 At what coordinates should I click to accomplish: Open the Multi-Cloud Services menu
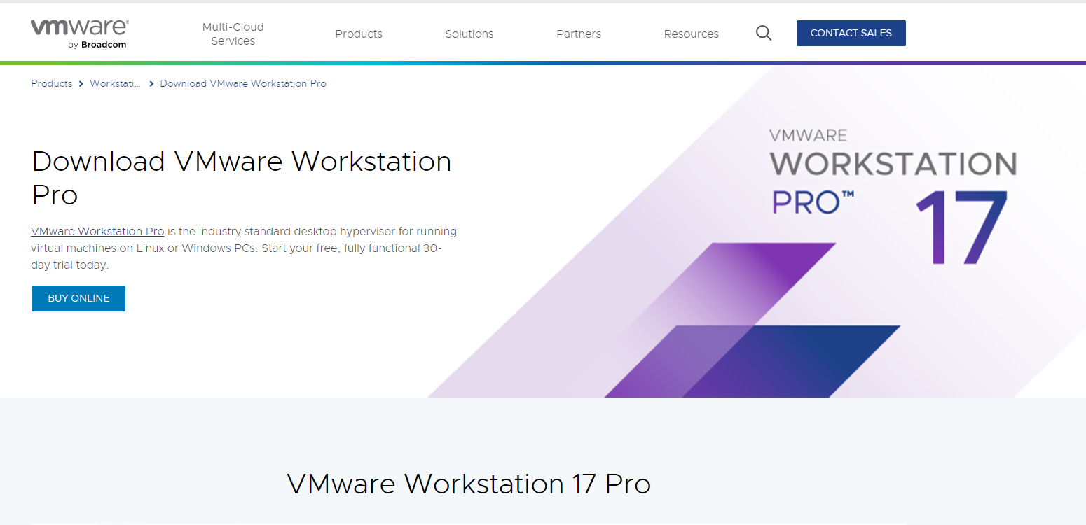click(x=233, y=34)
